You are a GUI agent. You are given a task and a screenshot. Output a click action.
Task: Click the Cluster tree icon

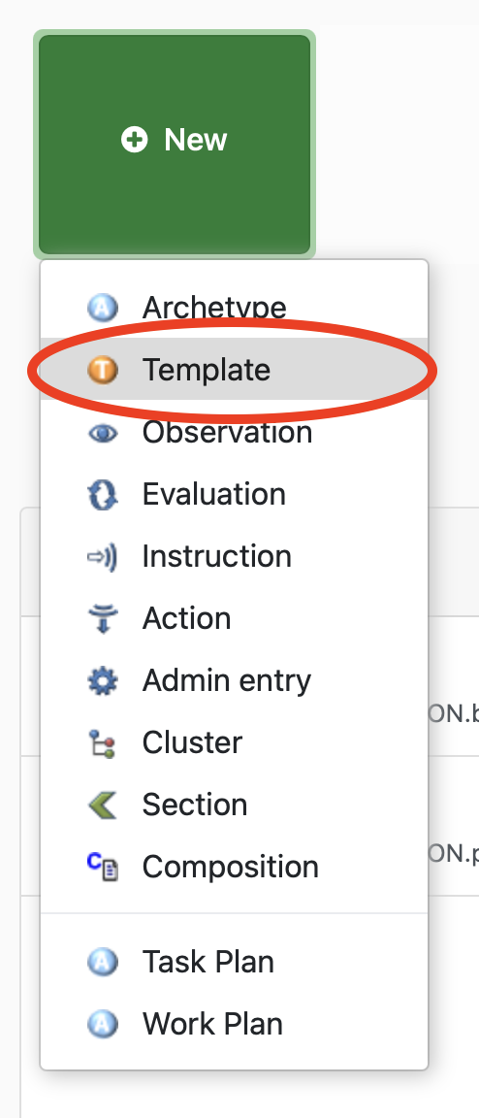(x=102, y=742)
